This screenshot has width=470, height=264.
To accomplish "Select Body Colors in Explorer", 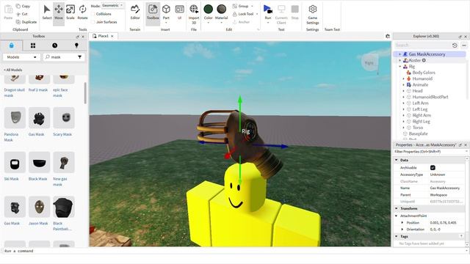I will pos(424,73).
